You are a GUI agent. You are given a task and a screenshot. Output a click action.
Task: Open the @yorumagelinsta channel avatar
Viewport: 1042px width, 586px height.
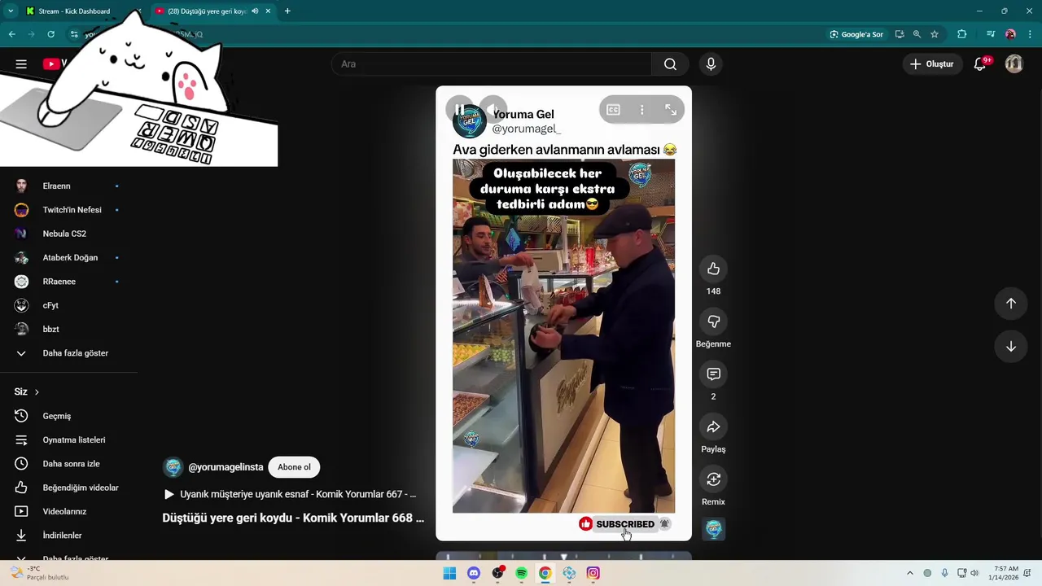[173, 467]
